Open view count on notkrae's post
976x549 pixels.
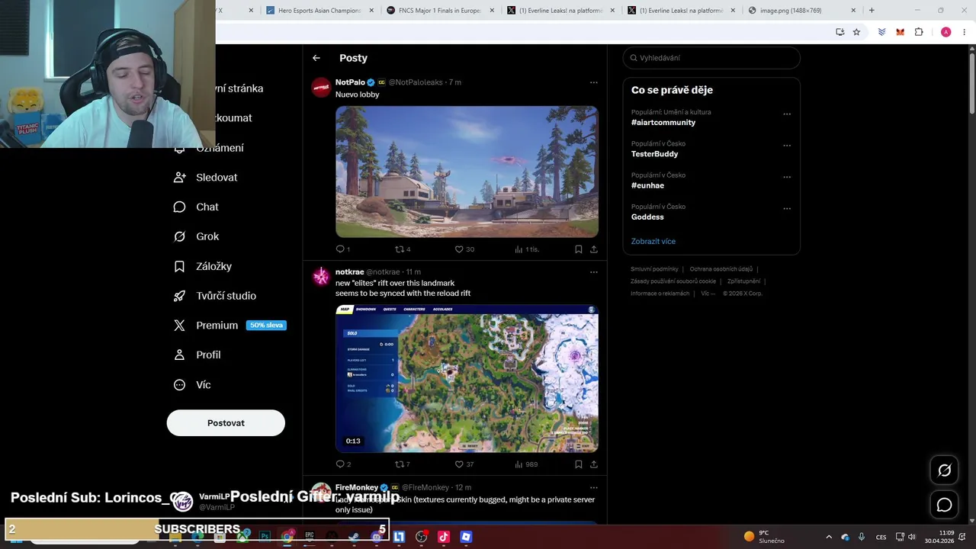(526, 464)
